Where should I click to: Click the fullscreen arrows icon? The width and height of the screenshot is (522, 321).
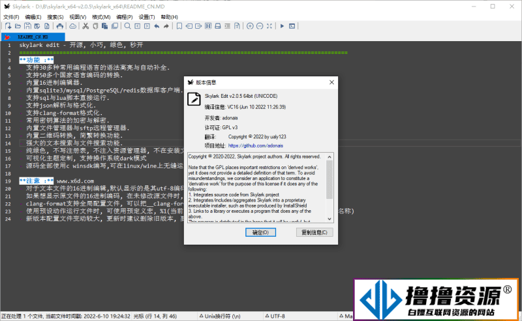pos(269,26)
